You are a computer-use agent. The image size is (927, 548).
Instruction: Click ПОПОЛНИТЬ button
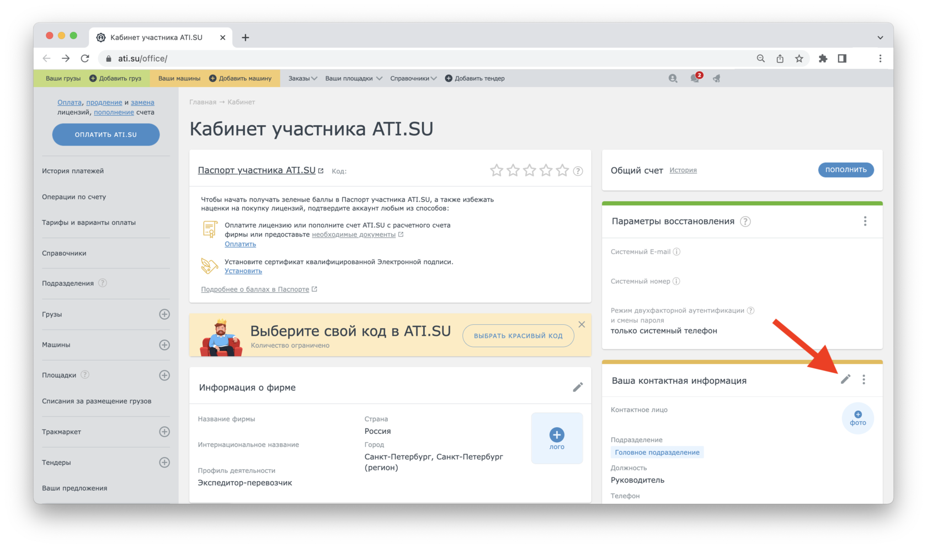point(846,170)
